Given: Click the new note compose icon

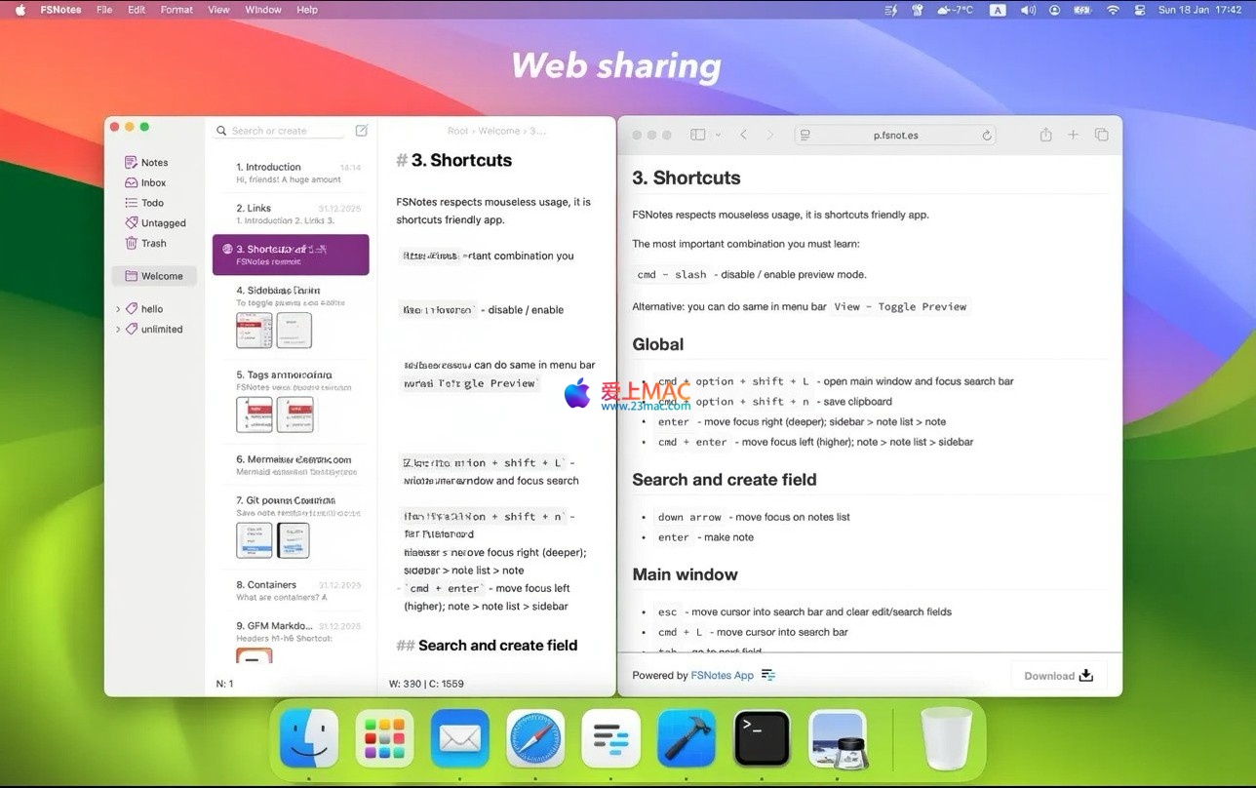Looking at the screenshot, I should pyautogui.click(x=361, y=131).
